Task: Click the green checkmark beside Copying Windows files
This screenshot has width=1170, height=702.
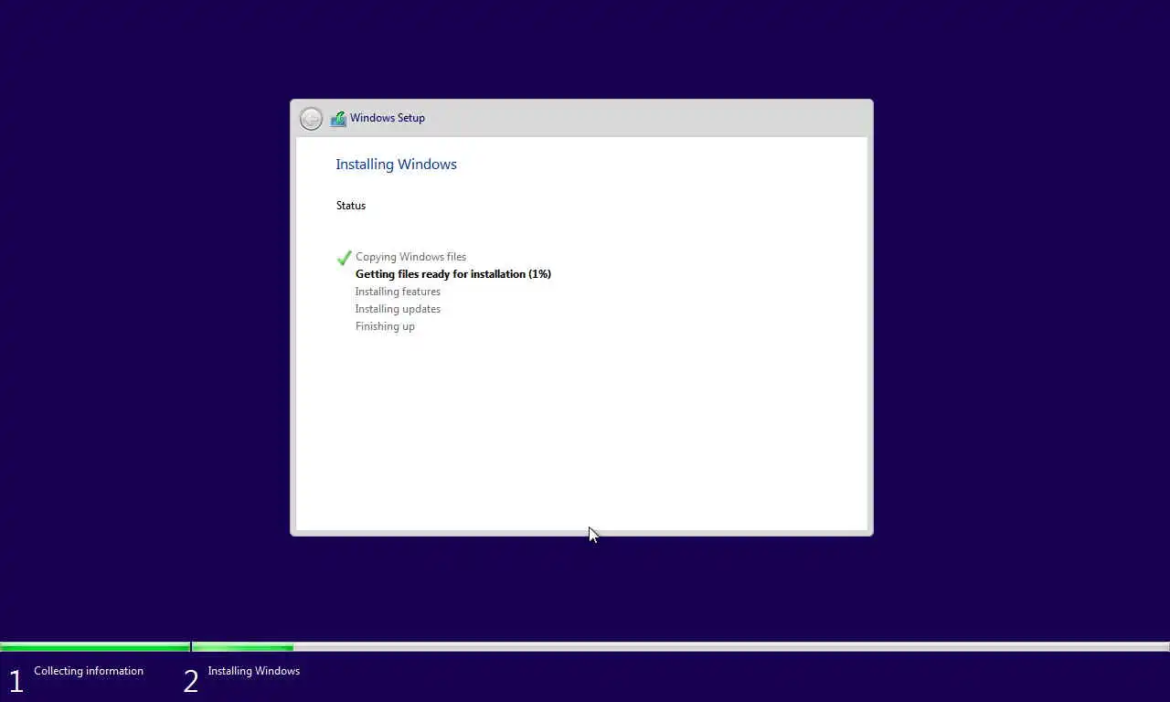Action: click(345, 258)
